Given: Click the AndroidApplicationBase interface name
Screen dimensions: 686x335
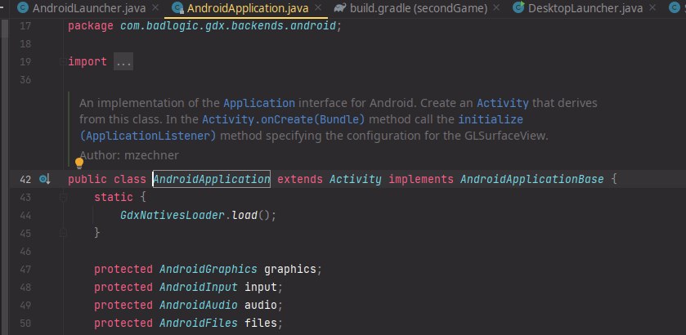Looking at the screenshot, I should (532, 179).
